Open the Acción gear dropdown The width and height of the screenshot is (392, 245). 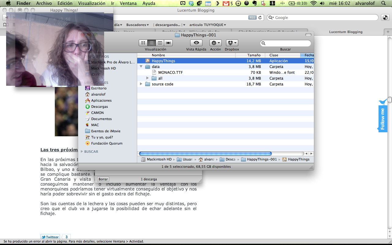[x=215, y=43]
